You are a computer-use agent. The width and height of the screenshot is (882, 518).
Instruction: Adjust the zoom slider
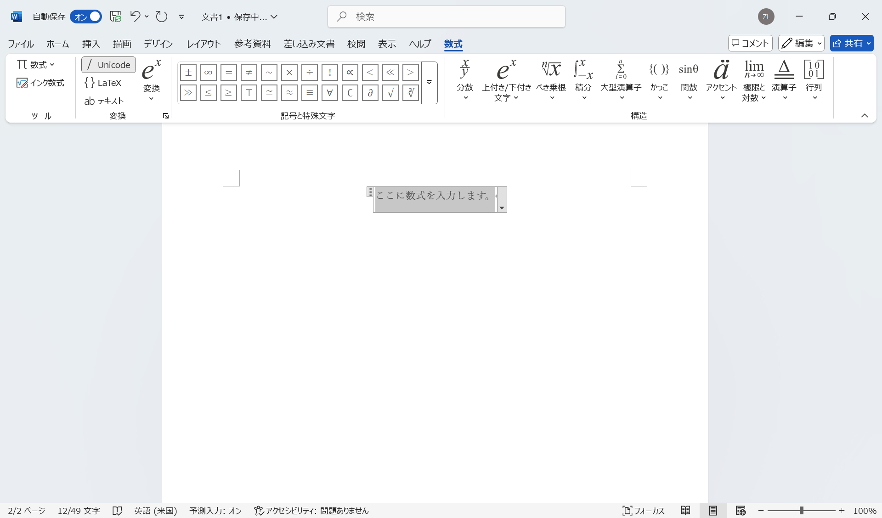click(x=801, y=510)
